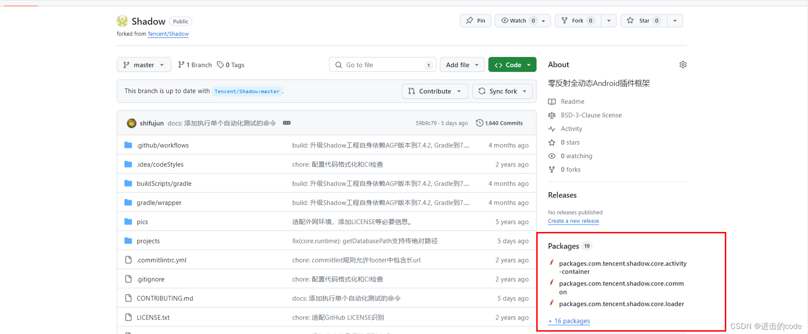This screenshot has width=808, height=334.
Task: Click the folder icon beside projects
Action: (x=128, y=241)
